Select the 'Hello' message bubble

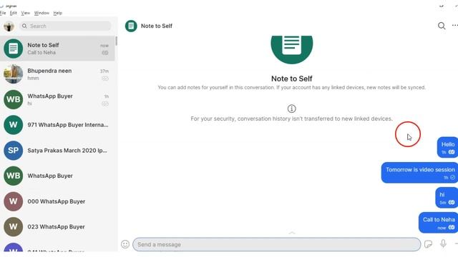(447, 148)
